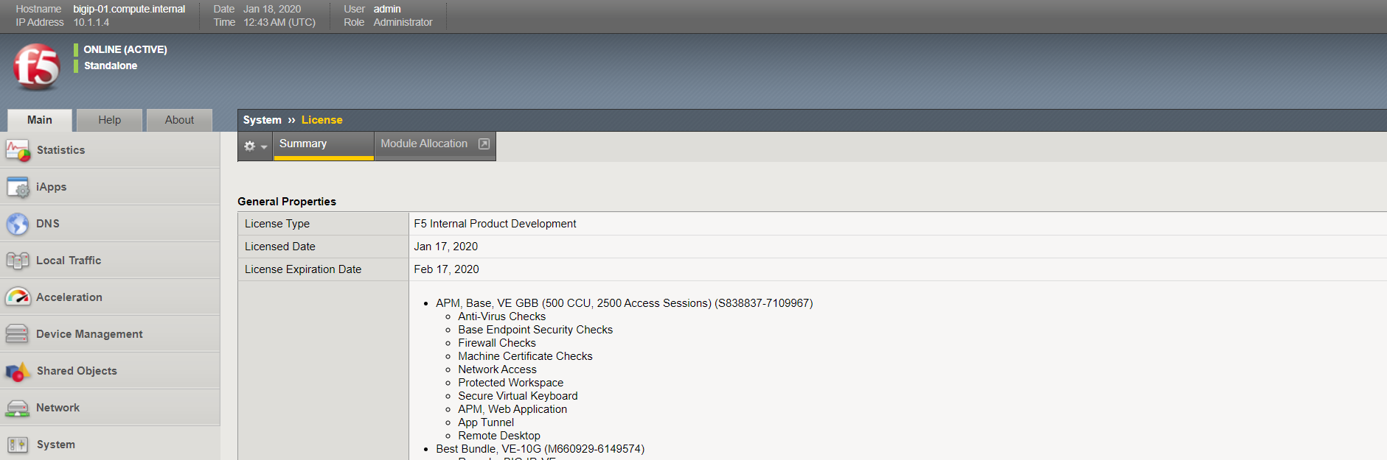Open the Device Management stack icon
Screen dimensions: 1387x460
[x=18, y=334]
